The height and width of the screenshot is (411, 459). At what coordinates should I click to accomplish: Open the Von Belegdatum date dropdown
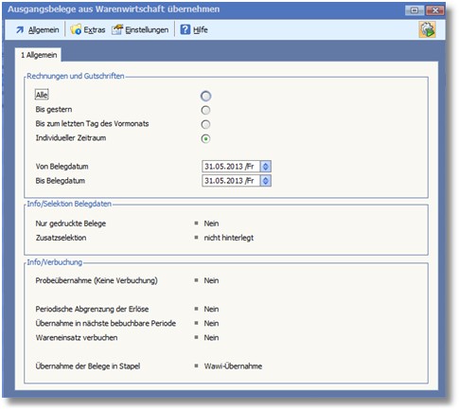point(265,167)
